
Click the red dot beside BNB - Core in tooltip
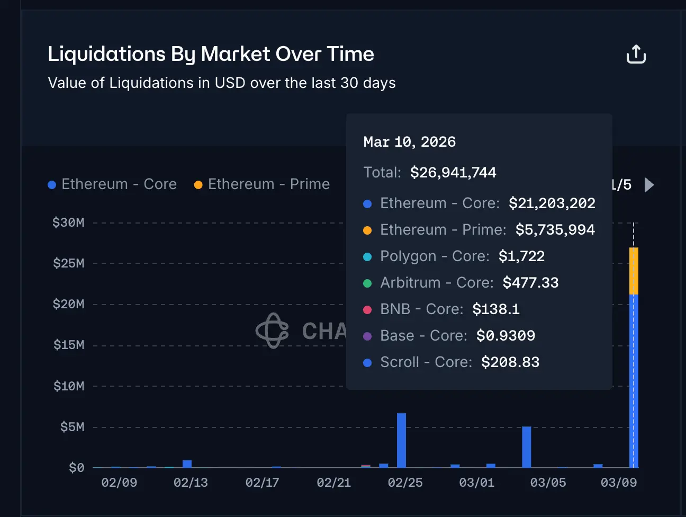click(x=367, y=309)
